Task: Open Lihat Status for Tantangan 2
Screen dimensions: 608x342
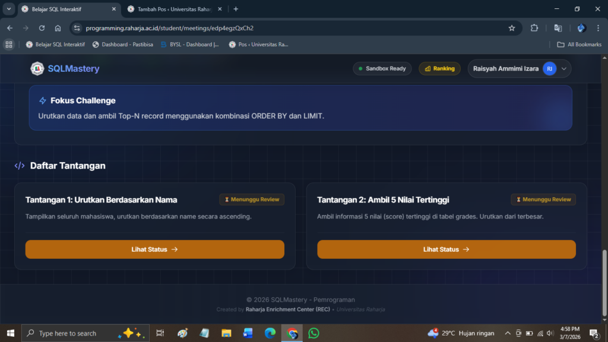Action: (446, 249)
